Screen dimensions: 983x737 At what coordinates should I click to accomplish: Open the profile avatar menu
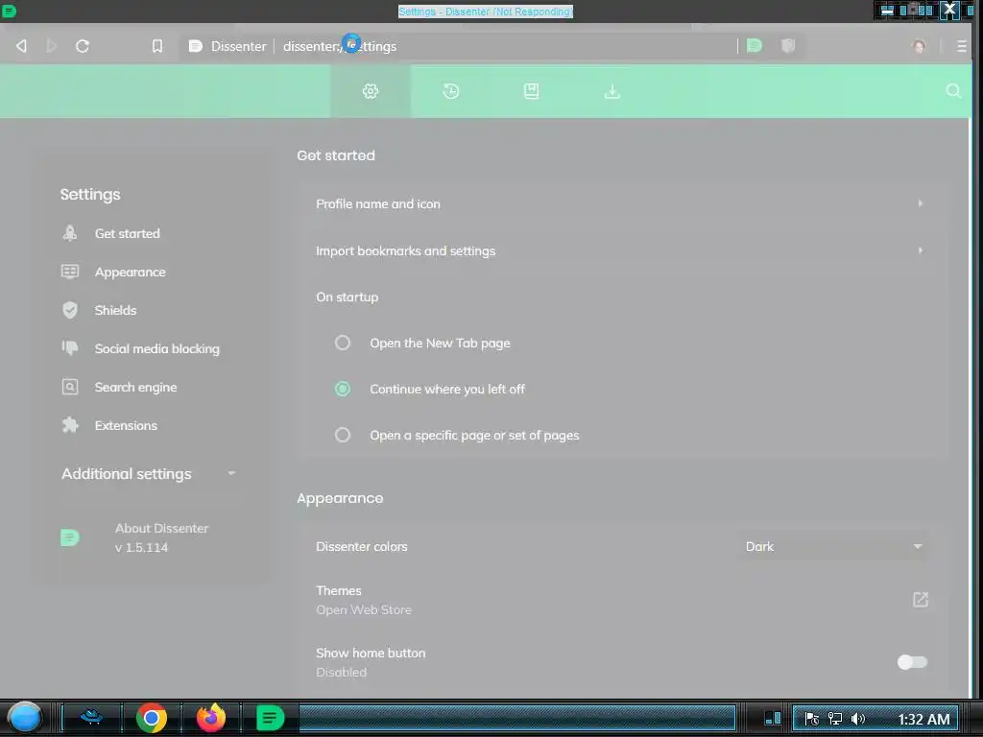tap(919, 46)
